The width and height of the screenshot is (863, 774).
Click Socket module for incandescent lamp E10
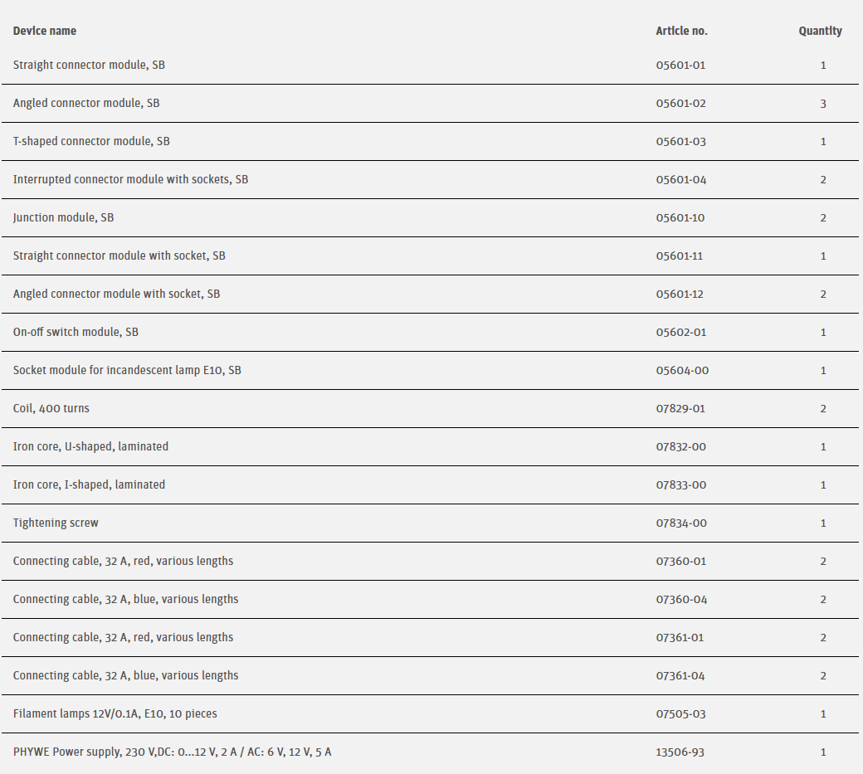click(x=127, y=370)
